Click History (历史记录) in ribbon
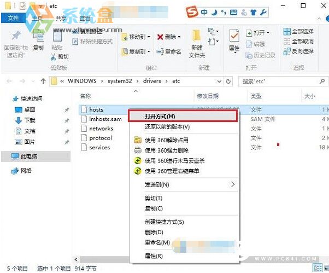 tap(260, 55)
